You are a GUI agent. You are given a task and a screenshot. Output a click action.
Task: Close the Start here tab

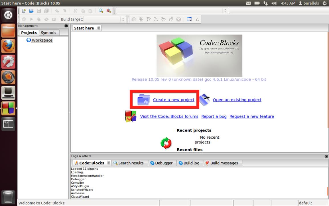coord(99,28)
